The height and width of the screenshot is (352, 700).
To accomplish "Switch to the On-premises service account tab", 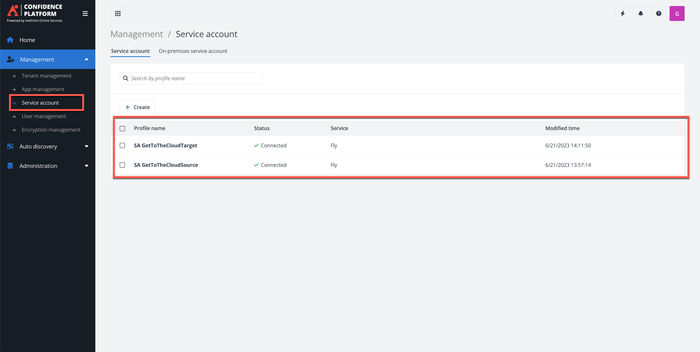I will (x=193, y=51).
